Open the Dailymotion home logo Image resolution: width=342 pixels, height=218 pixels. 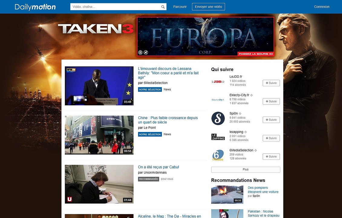click(35, 7)
